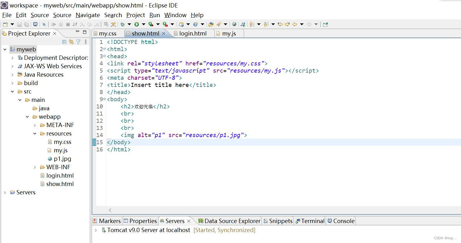Collapse the html tag fold marker

104,49
